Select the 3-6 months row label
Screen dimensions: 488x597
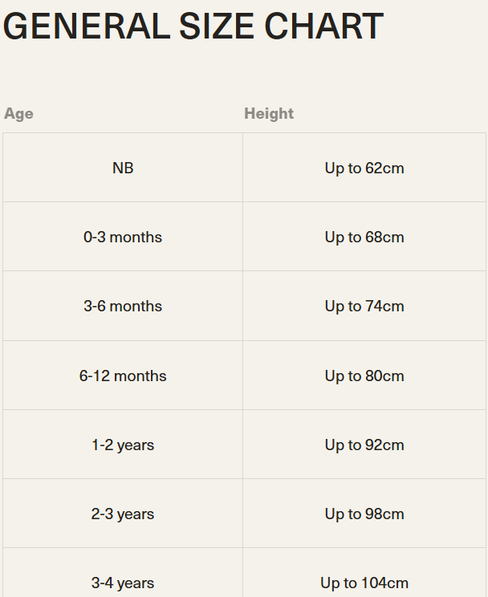(123, 307)
